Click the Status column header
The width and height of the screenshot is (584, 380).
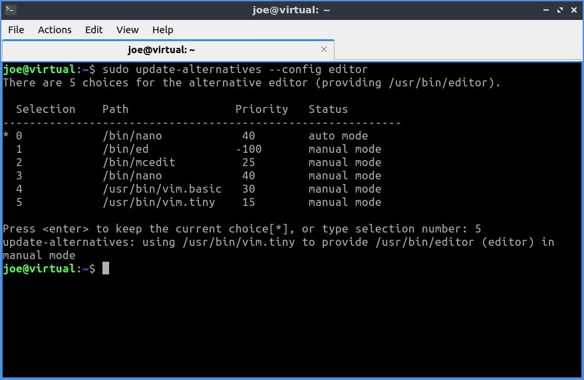point(328,110)
